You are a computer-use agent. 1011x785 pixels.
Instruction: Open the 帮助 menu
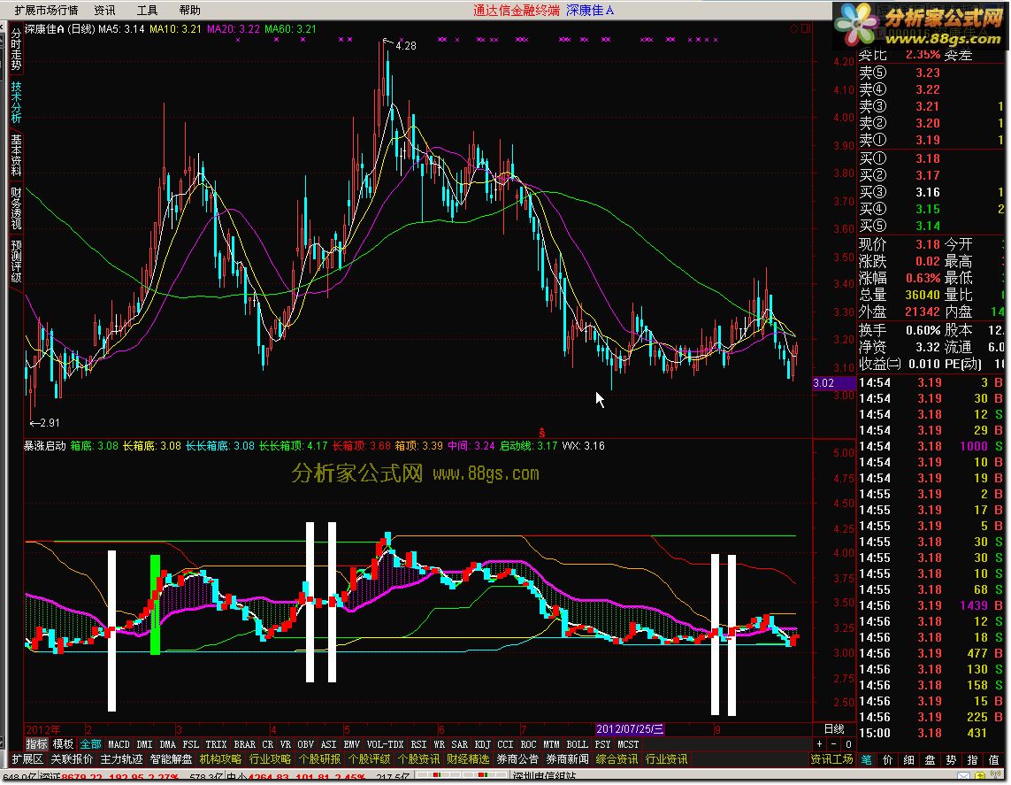pyautogui.click(x=189, y=11)
